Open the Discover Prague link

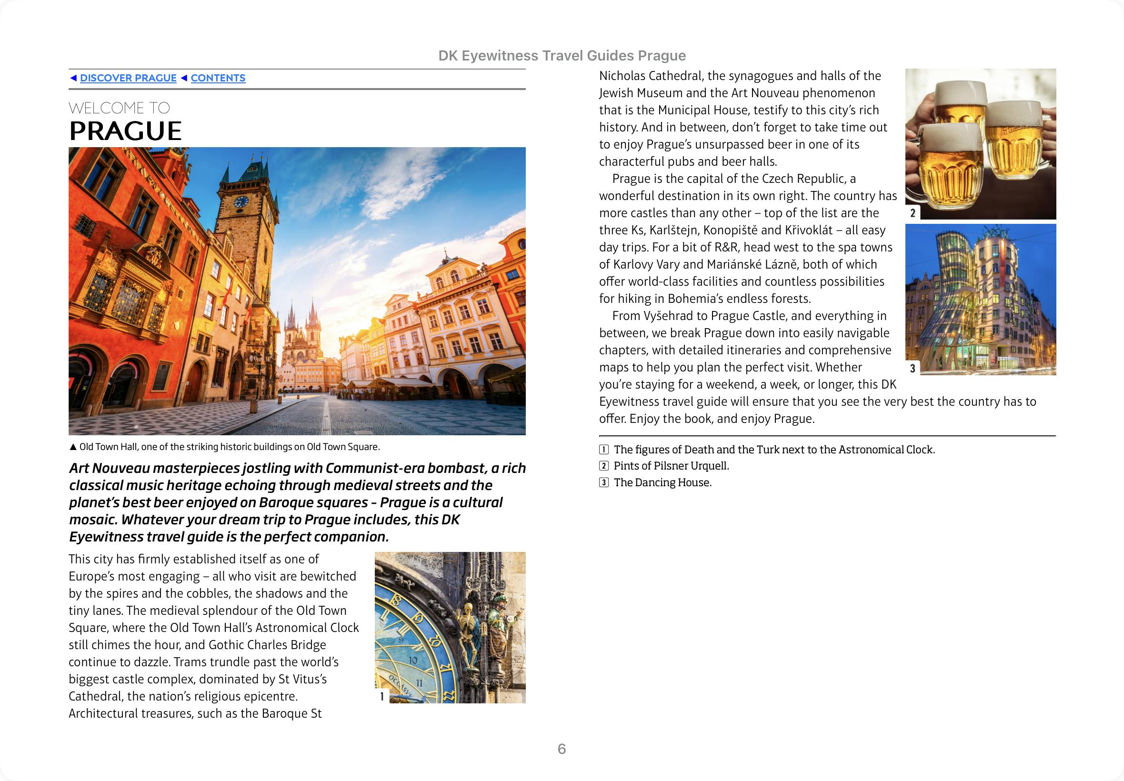pyautogui.click(x=128, y=78)
